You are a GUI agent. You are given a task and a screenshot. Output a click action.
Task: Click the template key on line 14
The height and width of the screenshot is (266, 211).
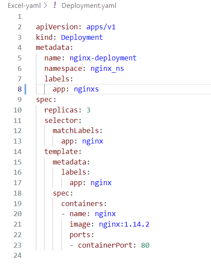pos(61,152)
